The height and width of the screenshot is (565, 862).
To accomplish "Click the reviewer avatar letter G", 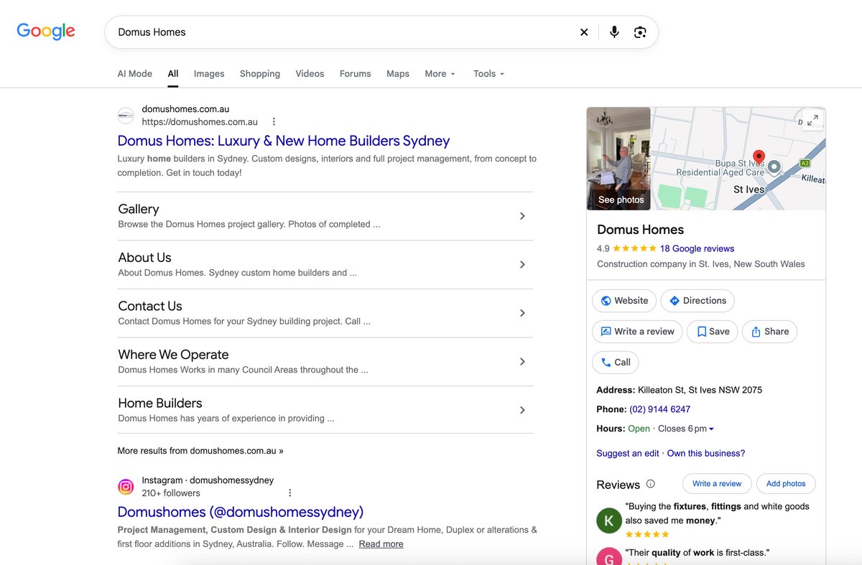I will click(609, 556).
